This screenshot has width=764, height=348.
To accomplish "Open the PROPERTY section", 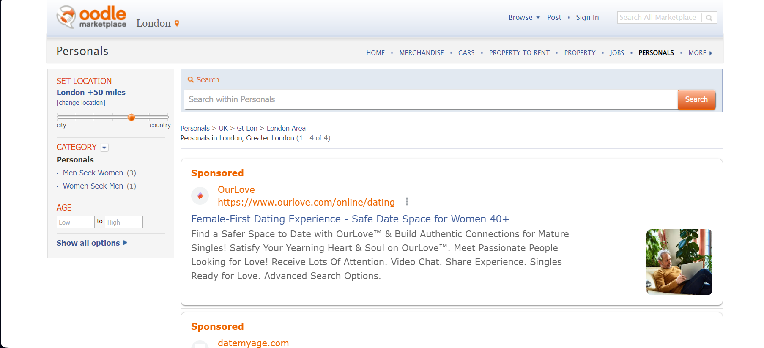I will (x=580, y=53).
